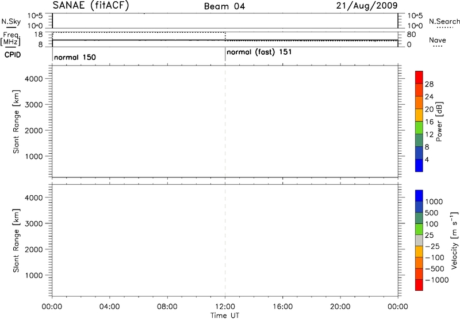This screenshot has height=319, width=460.
Task: Click the teal Power segment between 8 and 12
Action: coord(419,140)
